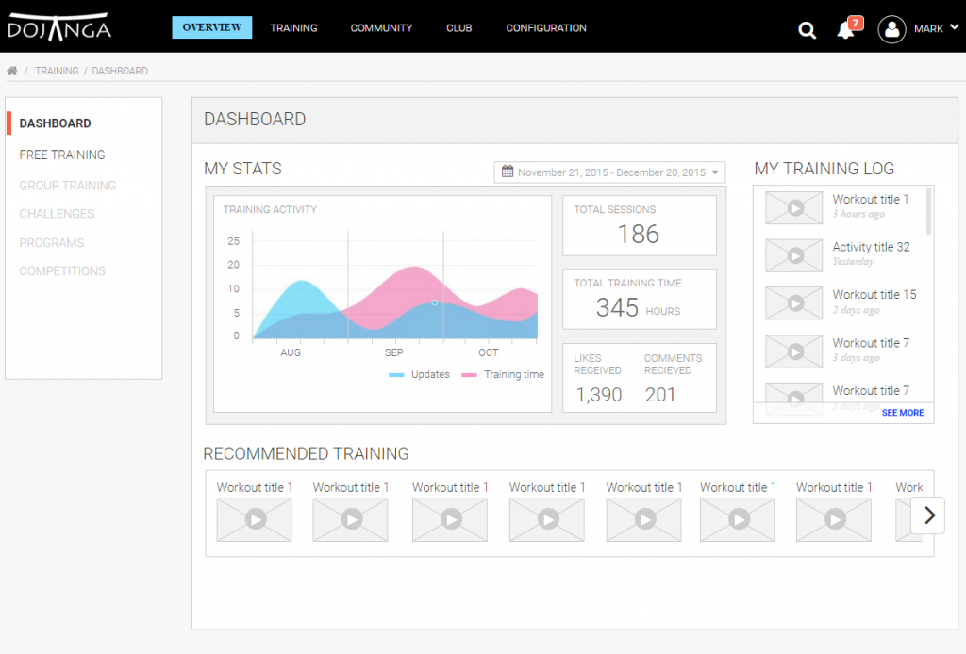The image size is (966, 654).
Task: Click the user avatar icon
Action: (x=891, y=29)
